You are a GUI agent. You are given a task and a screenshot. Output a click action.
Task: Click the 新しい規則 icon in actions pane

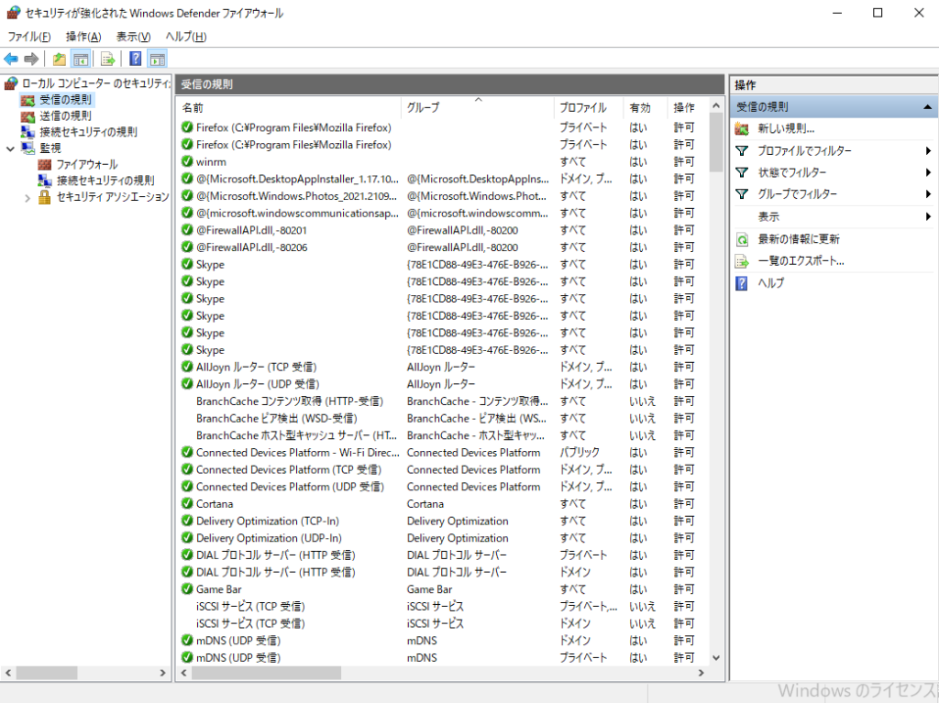pos(742,128)
